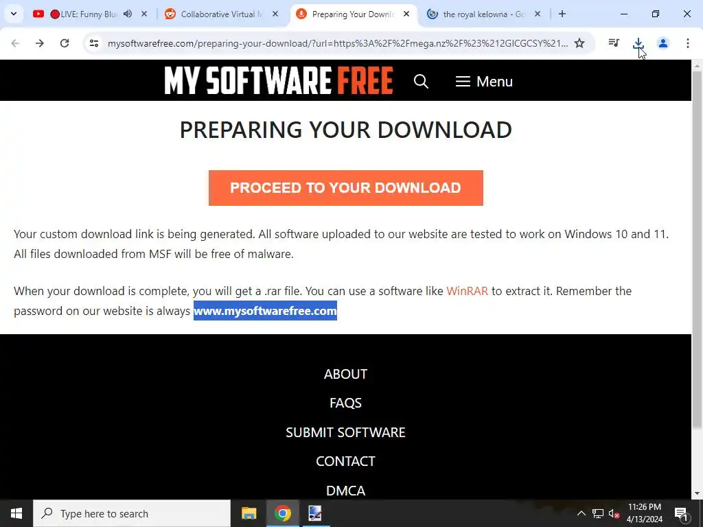View site information icon in address bar
Image resolution: width=703 pixels, height=527 pixels.
point(94,43)
